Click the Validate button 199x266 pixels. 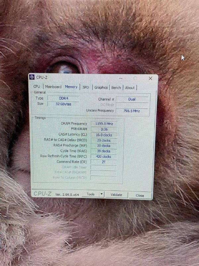pyautogui.click(x=116, y=195)
